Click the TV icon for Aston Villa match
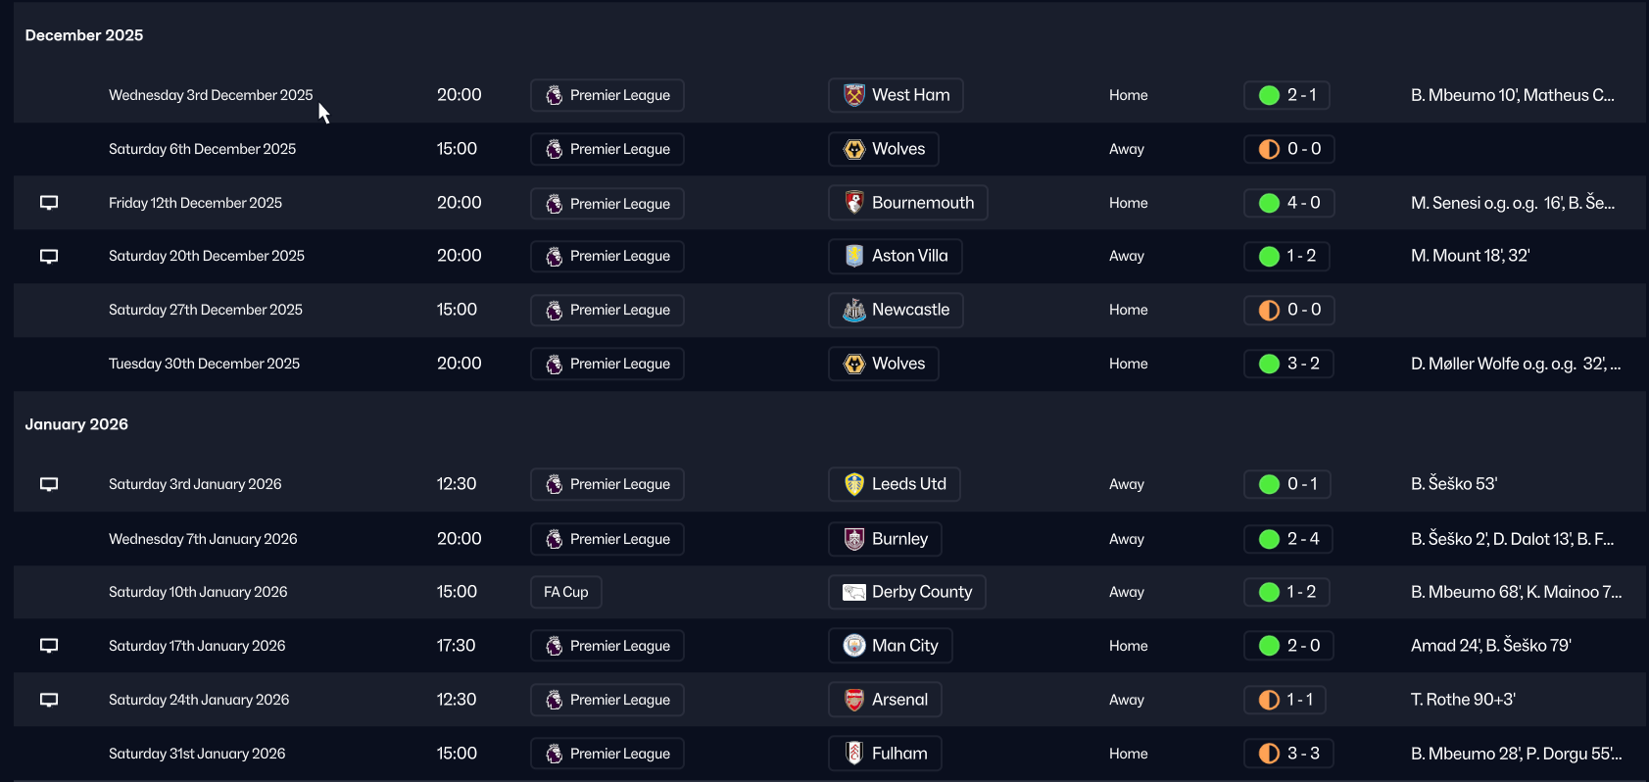 pos(49,256)
